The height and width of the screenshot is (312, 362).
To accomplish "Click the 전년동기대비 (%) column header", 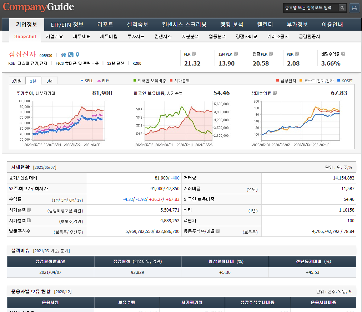I will tap(313, 261).
